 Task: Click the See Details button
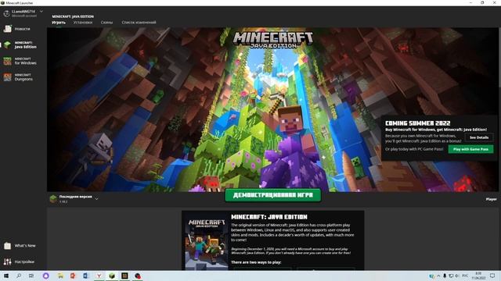(x=479, y=137)
